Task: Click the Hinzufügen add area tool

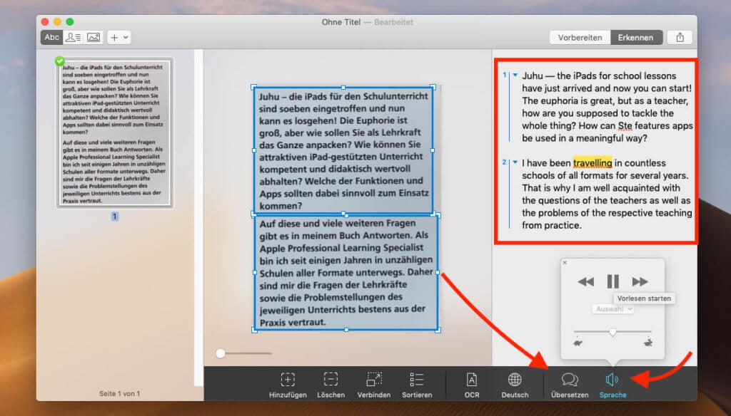Action: coord(288,385)
